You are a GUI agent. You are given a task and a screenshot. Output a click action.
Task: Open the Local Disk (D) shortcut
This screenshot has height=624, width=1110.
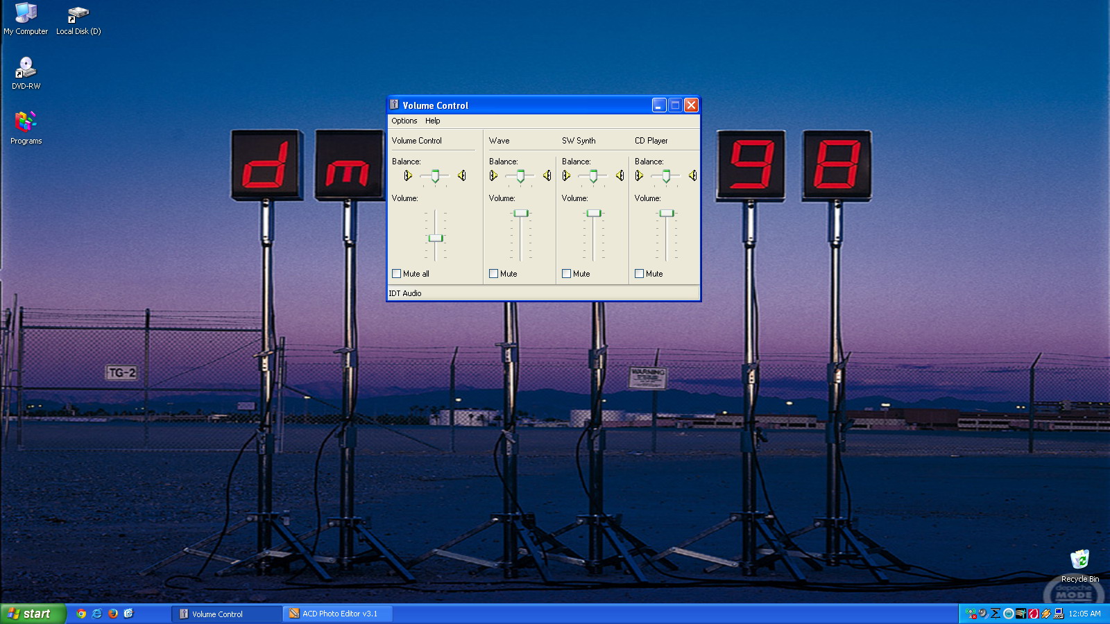click(78, 21)
